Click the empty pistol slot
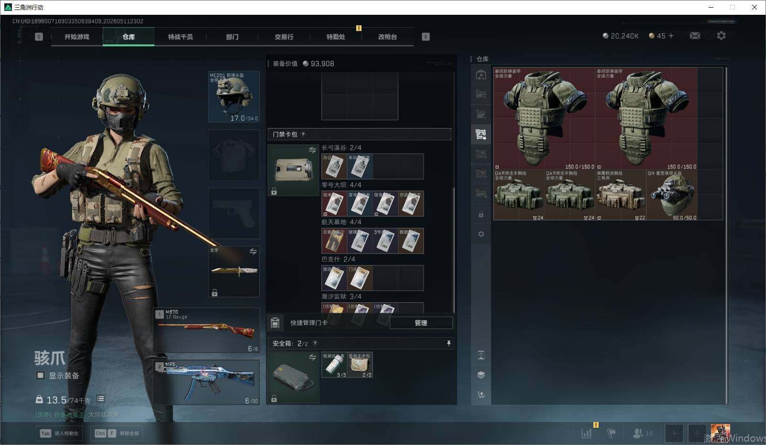Image resolution: width=766 pixels, height=445 pixels. pos(234,213)
